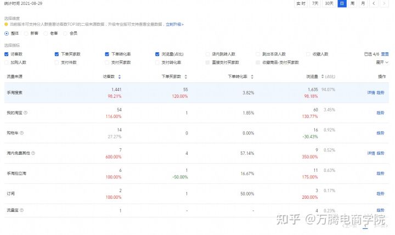Image resolution: width=395 pixels, height=235 pixels.
Task: Switch to the 7天 time tab
Action: pyautogui.click(x=315, y=3)
